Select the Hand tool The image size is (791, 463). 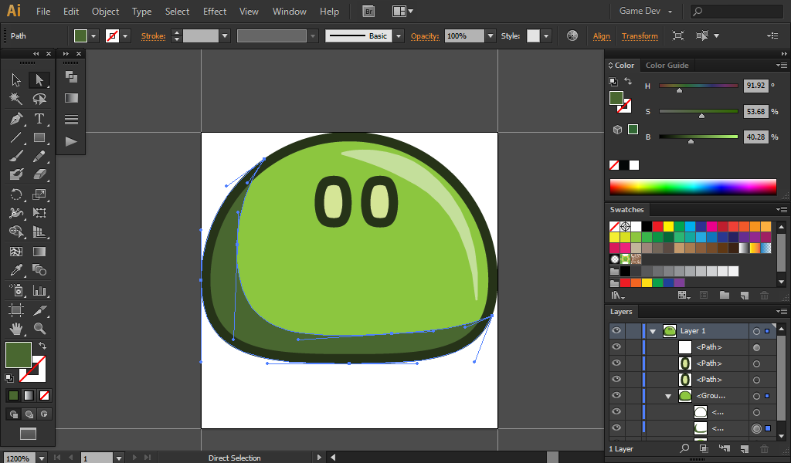pos(16,329)
